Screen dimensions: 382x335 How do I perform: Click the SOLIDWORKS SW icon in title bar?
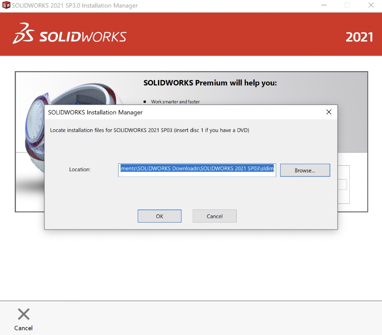(6, 5)
